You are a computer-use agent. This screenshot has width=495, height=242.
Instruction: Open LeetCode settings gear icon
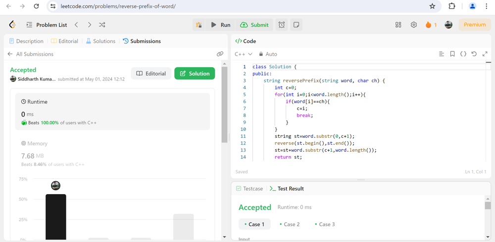tap(414, 25)
